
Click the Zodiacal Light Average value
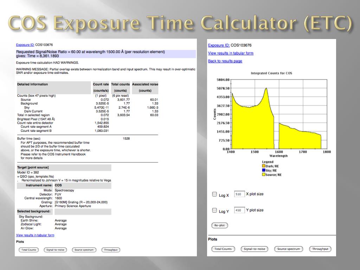pos(60,224)
